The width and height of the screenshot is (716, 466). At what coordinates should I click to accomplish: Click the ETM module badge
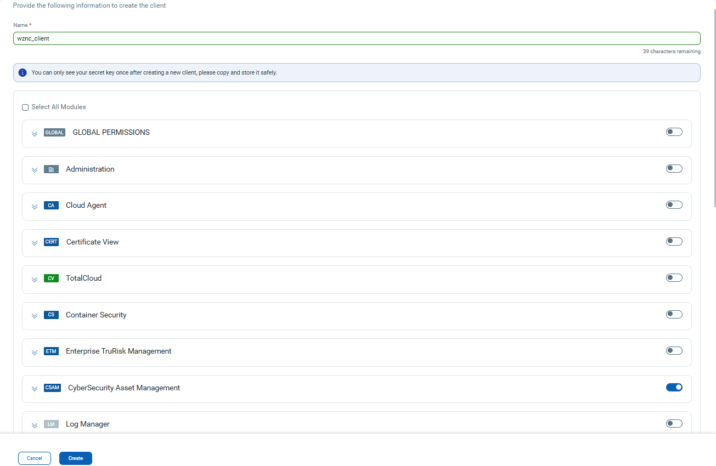pyautogui.click(x=51, y=351)
